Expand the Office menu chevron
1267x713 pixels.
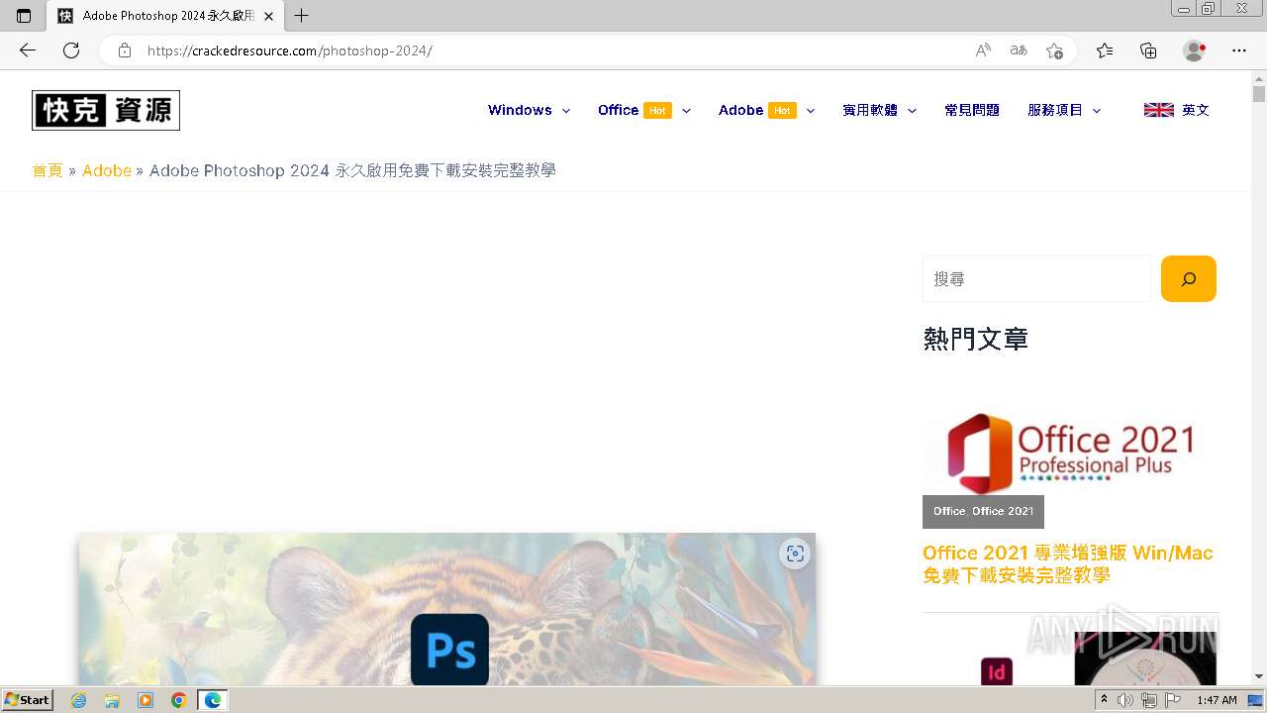click(686, 111)
